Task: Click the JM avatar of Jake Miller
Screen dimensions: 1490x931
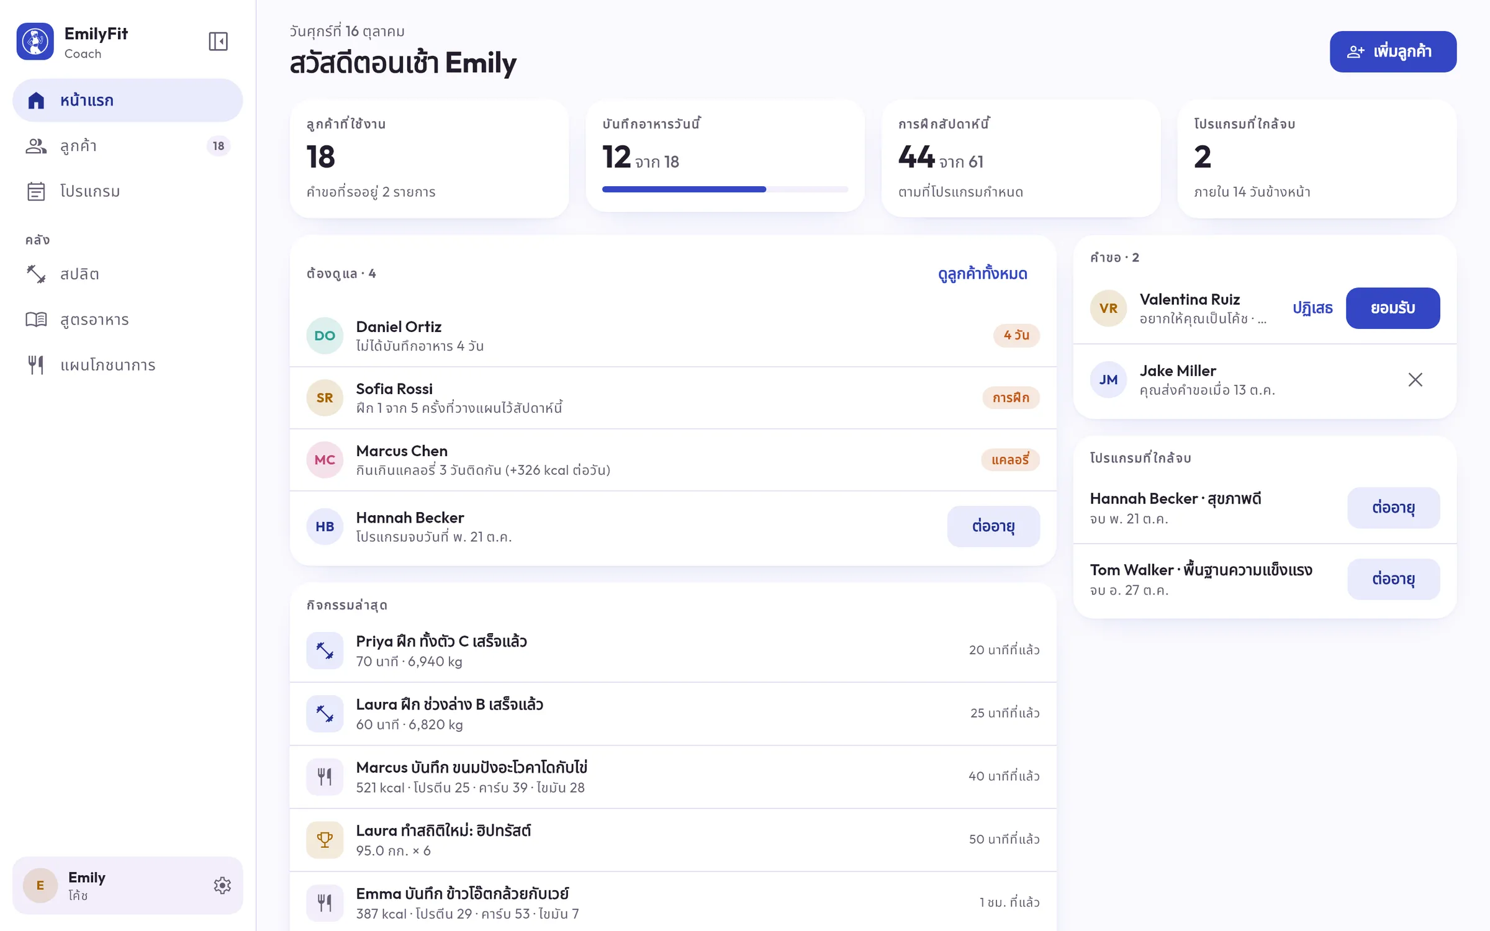Action: 1108,379
